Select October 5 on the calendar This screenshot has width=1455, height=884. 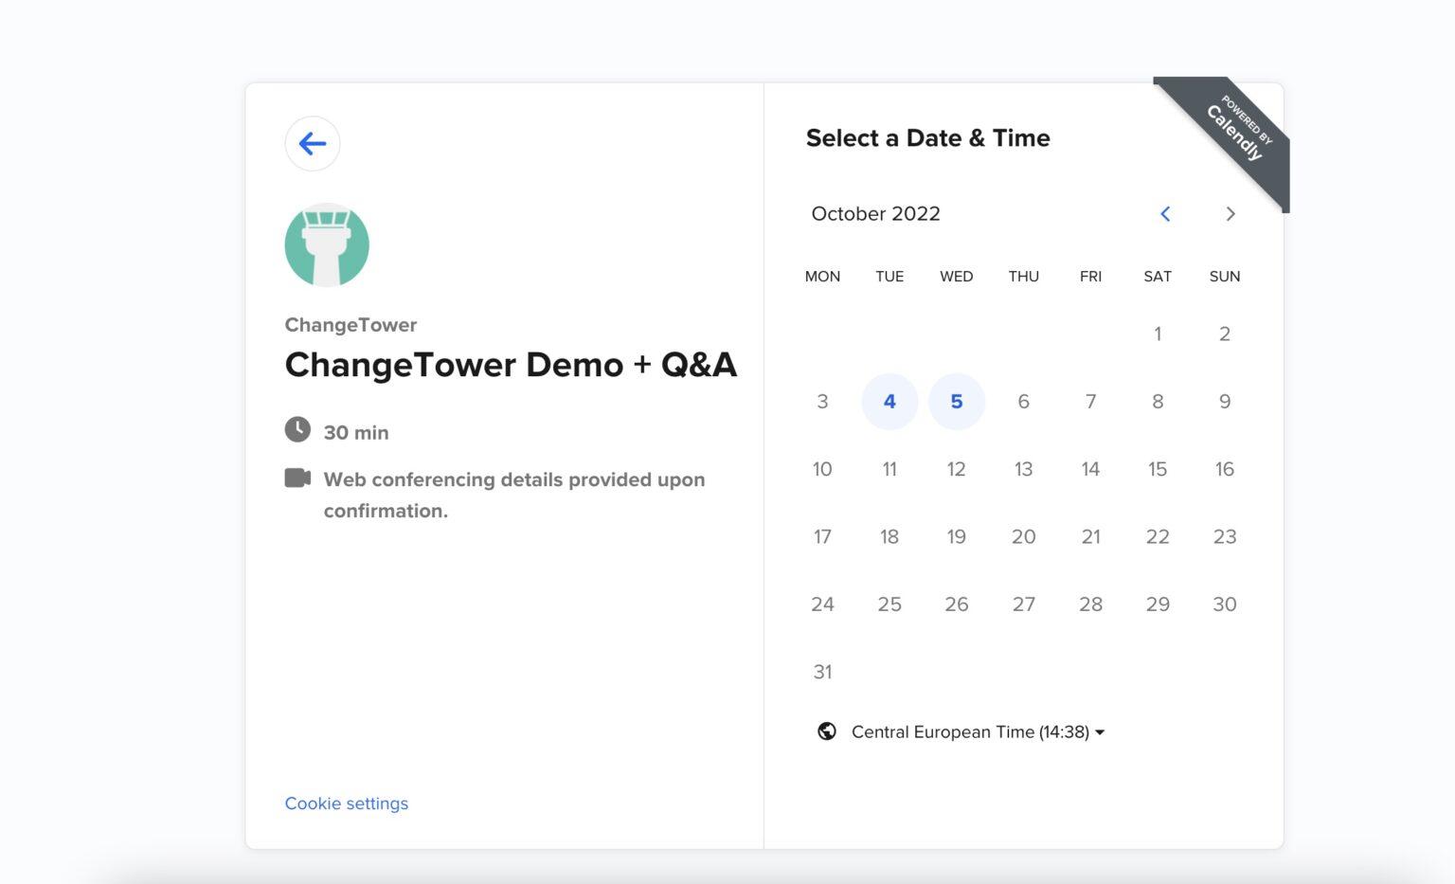957,401
